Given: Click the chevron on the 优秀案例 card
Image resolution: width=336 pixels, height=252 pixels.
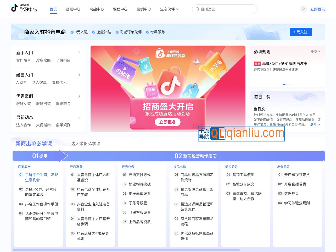Looking at the screenshot, I should 79,96.
